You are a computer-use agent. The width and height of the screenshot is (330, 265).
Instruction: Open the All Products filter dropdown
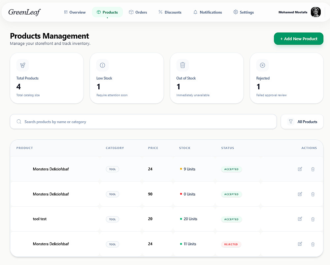(x=302, y=122)
